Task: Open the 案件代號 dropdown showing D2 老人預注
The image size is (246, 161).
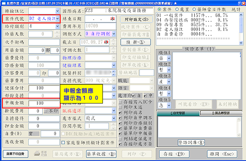Action: 57,19
